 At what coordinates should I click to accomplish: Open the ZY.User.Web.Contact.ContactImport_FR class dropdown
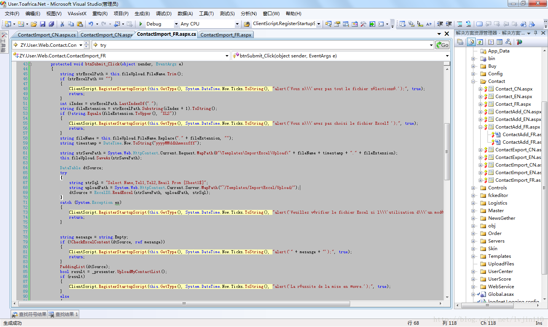[x=227, y=56]
